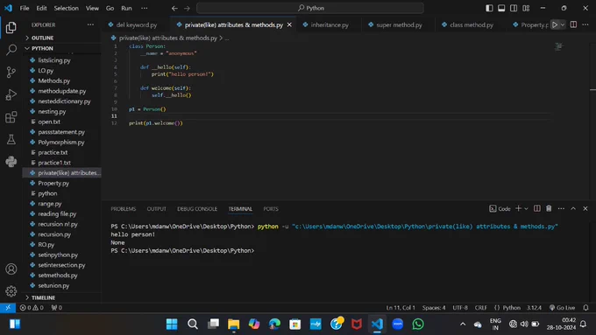Click the Python search command center box

pos(310,8)
